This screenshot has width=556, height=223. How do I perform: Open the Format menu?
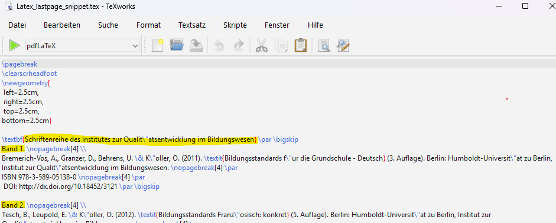(x=148, y=25)
